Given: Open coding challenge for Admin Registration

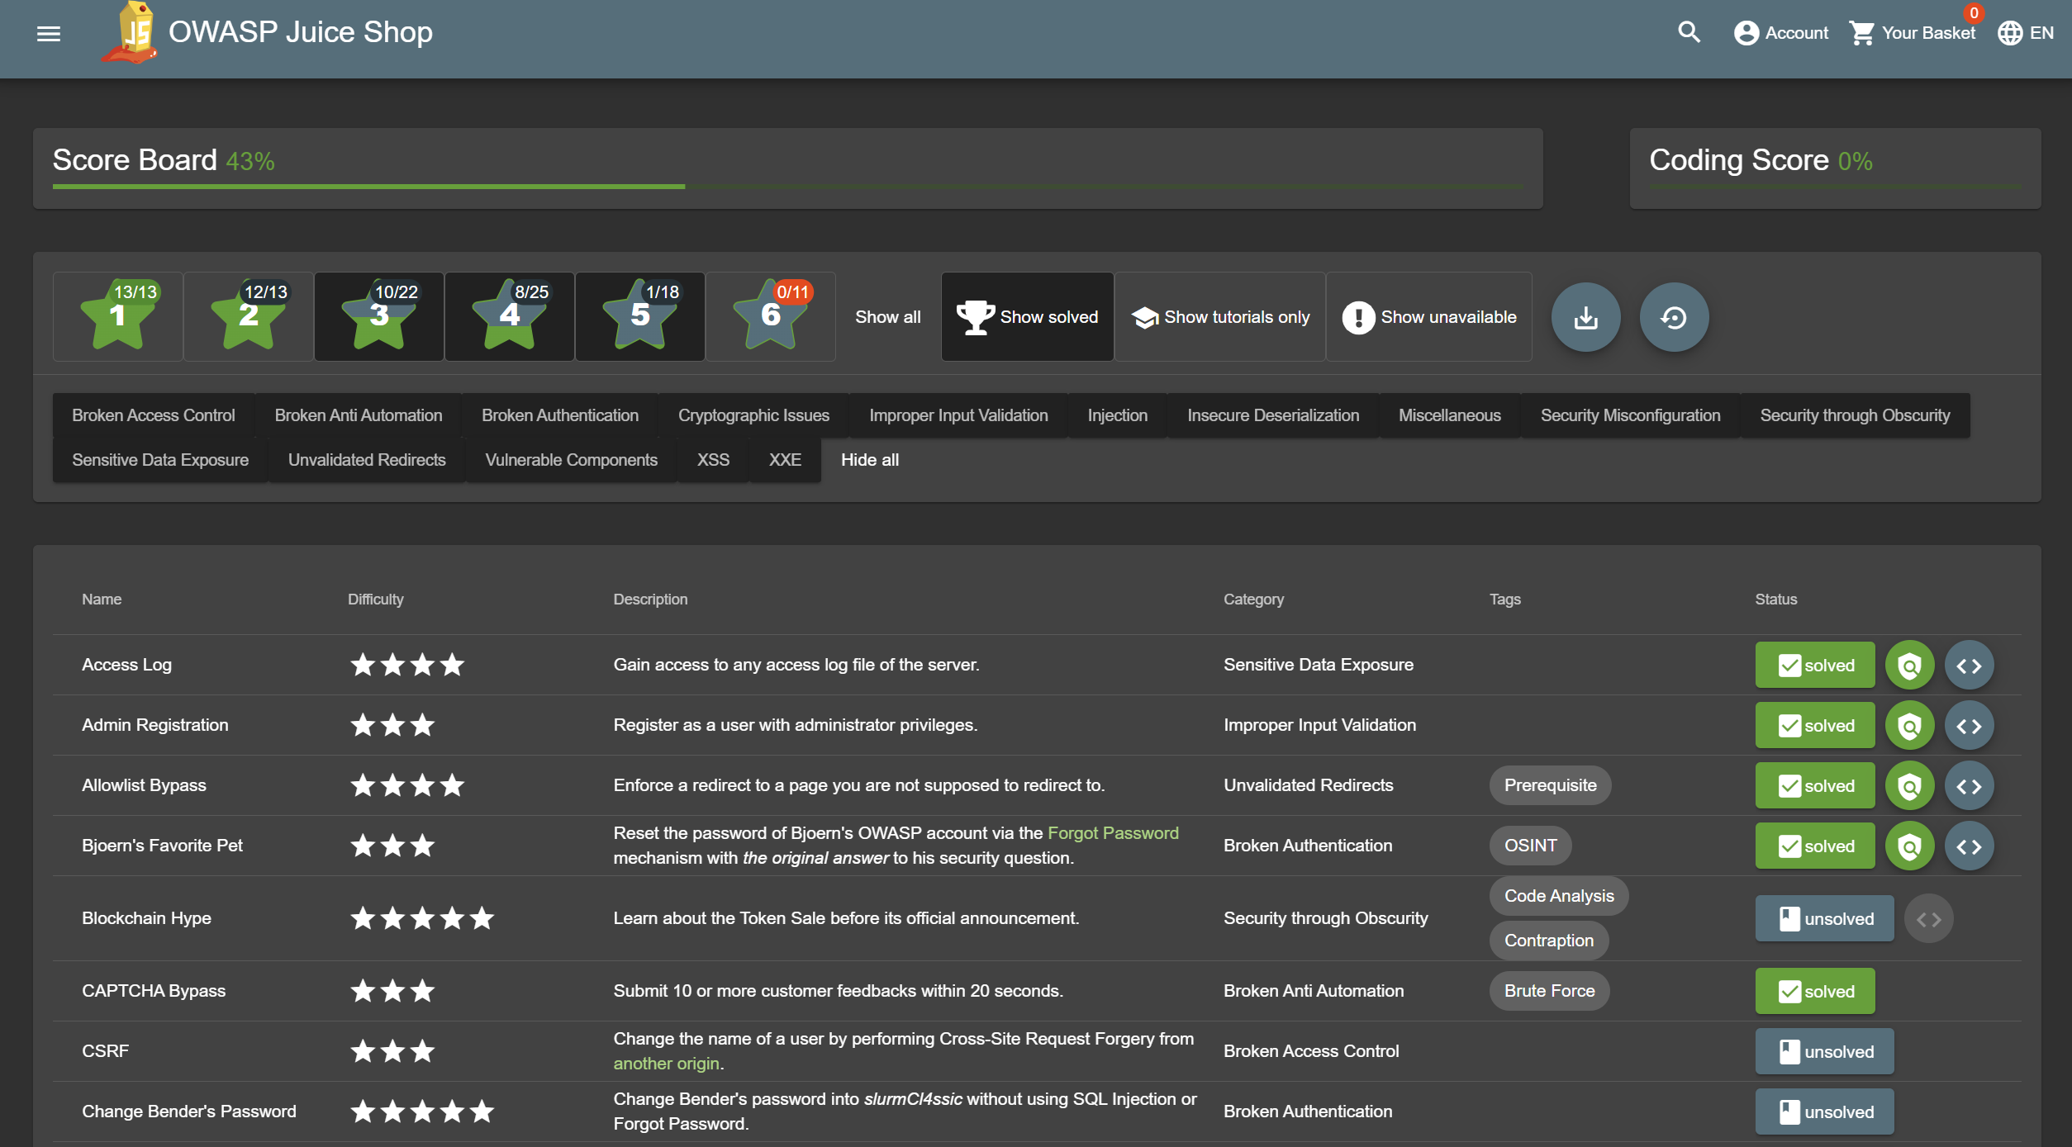Looking at the screenshot, I should click(1969, 726).
